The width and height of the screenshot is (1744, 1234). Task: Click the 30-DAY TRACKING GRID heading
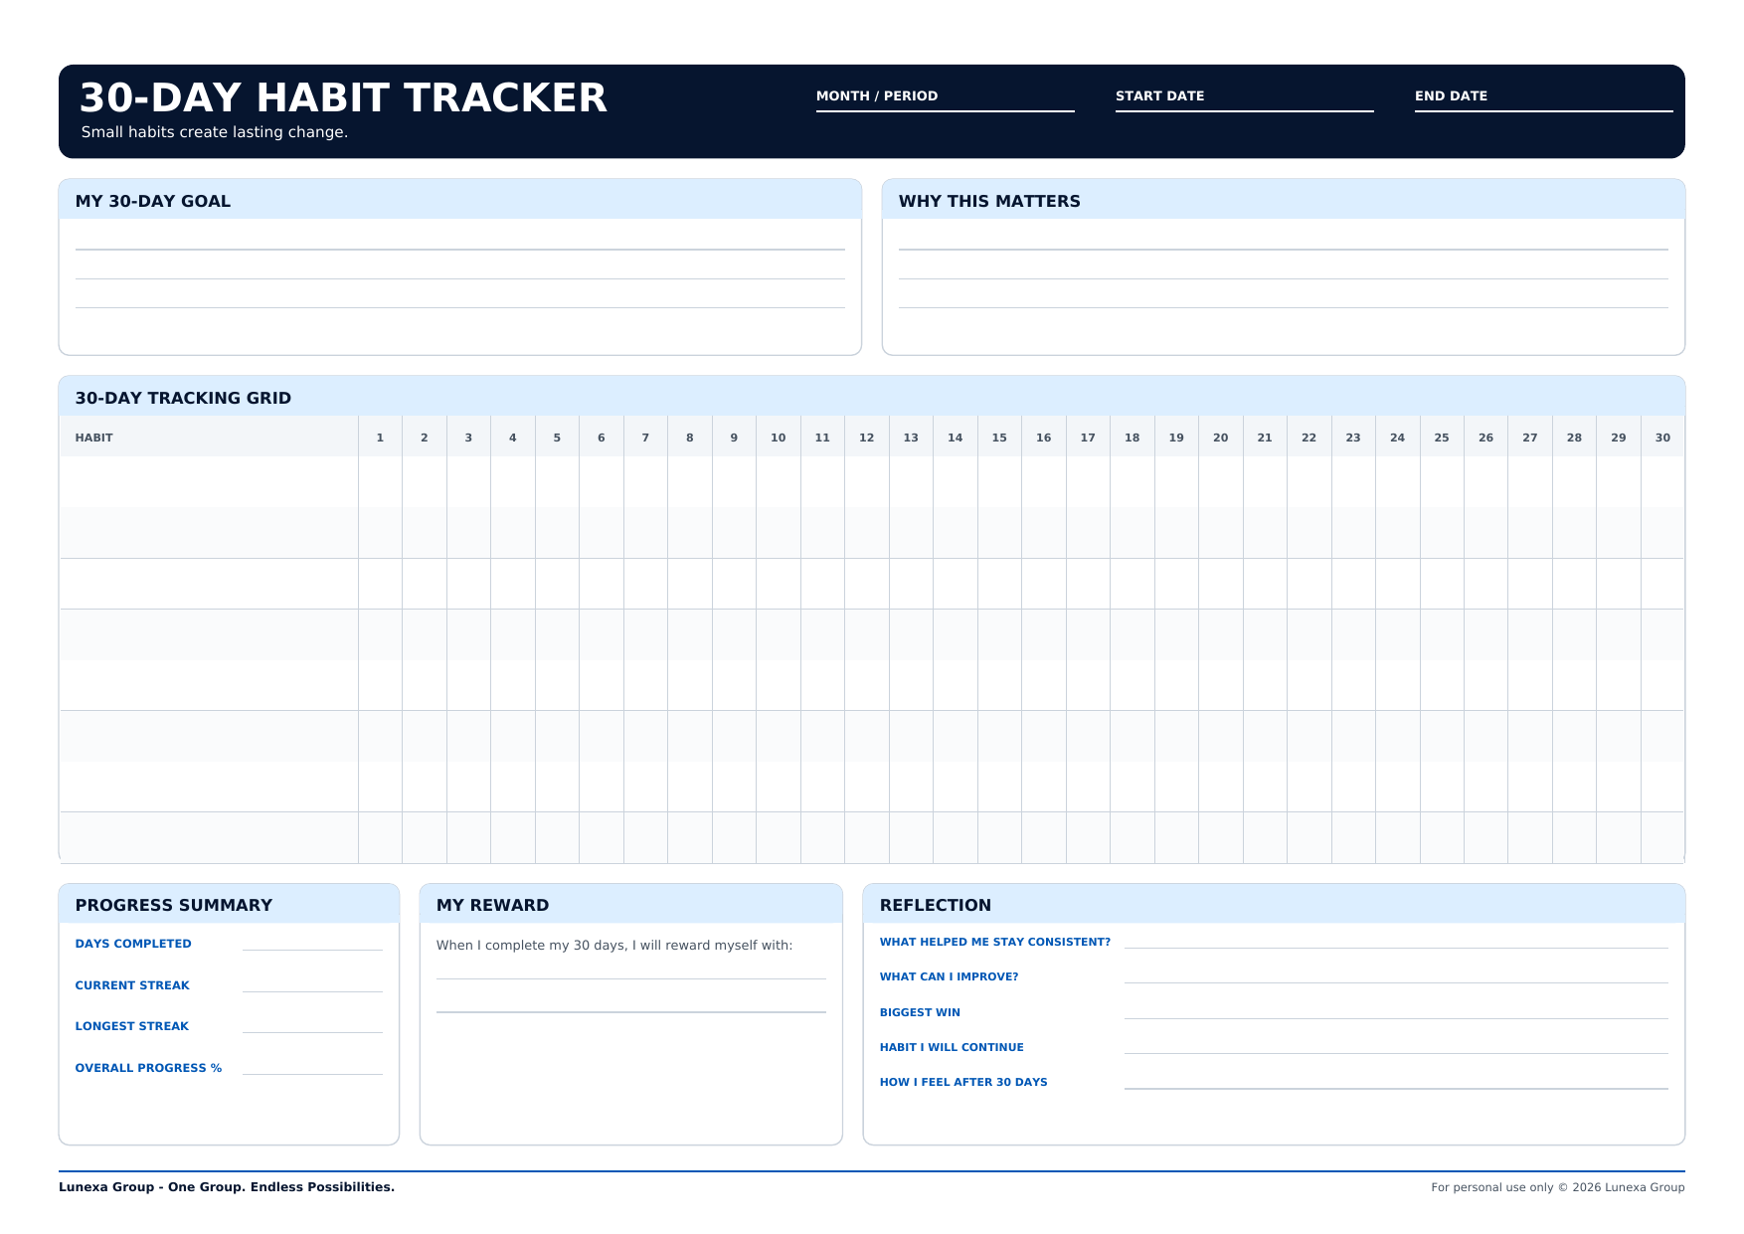tap(183, 398)
